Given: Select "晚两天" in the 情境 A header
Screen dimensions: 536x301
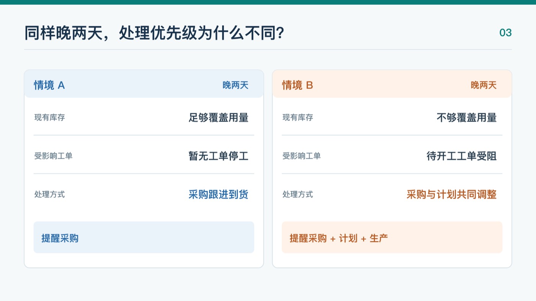Looking at the screenshot, I should pyautogui.click(x=235, y=85).
